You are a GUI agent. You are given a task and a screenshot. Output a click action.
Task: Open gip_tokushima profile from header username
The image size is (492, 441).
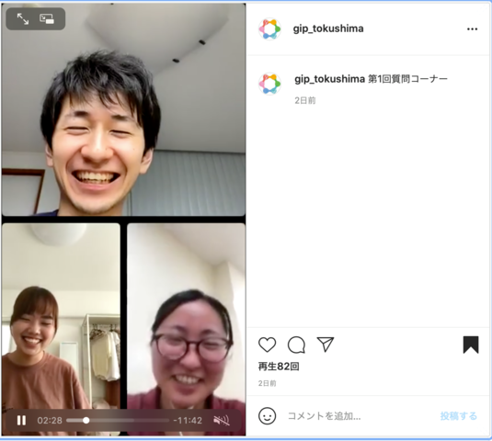[328, 28]
